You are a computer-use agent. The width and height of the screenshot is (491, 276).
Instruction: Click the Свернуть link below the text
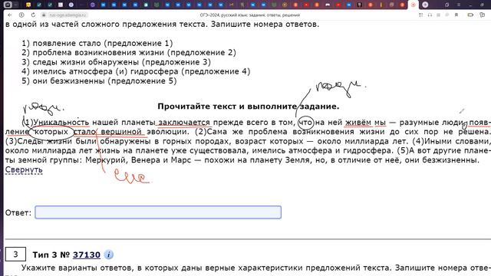click(24, 169)
